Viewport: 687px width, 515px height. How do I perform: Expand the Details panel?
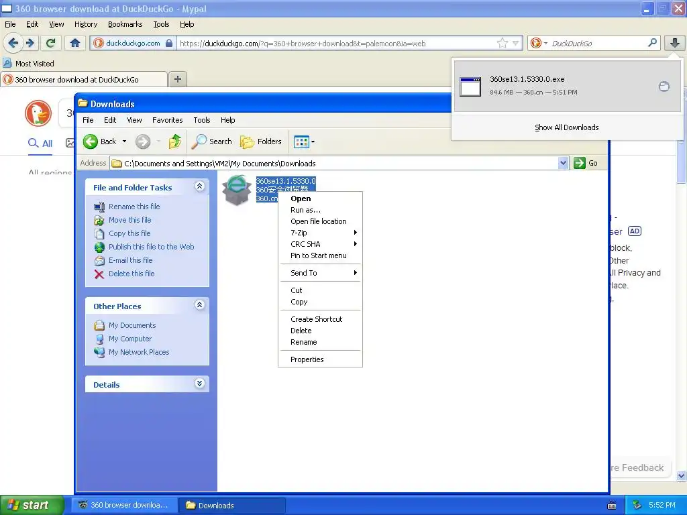pyautogui.click(x=199, y=384)
